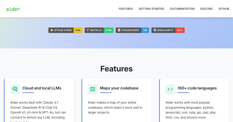Open the Features nav link

point(126,9)
